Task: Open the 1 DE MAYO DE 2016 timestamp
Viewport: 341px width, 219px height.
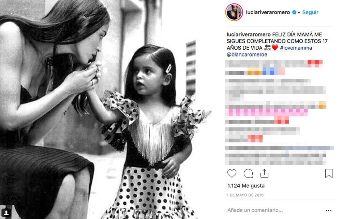Action: pos(245,195)
